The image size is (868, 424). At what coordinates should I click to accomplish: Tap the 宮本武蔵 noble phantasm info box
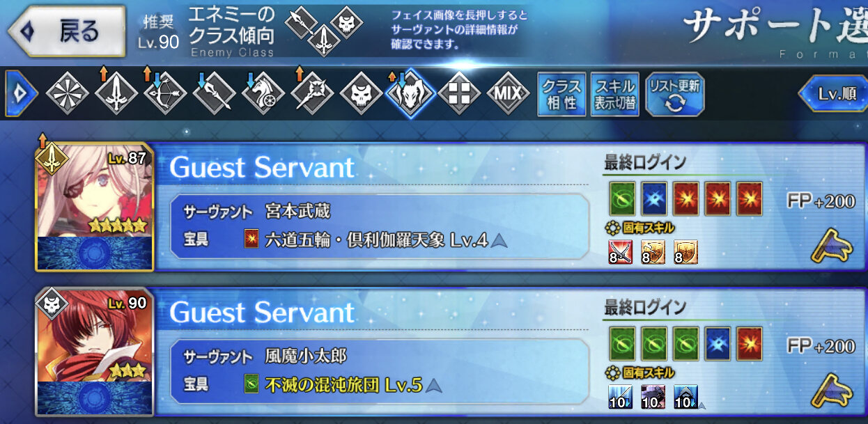pos(380,227)
